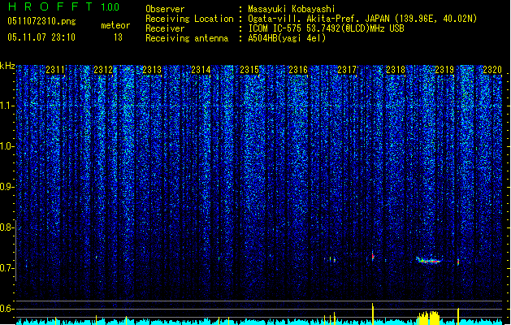Click the 2314 time marker
The image size is (511, 325).
pos(201,70)
